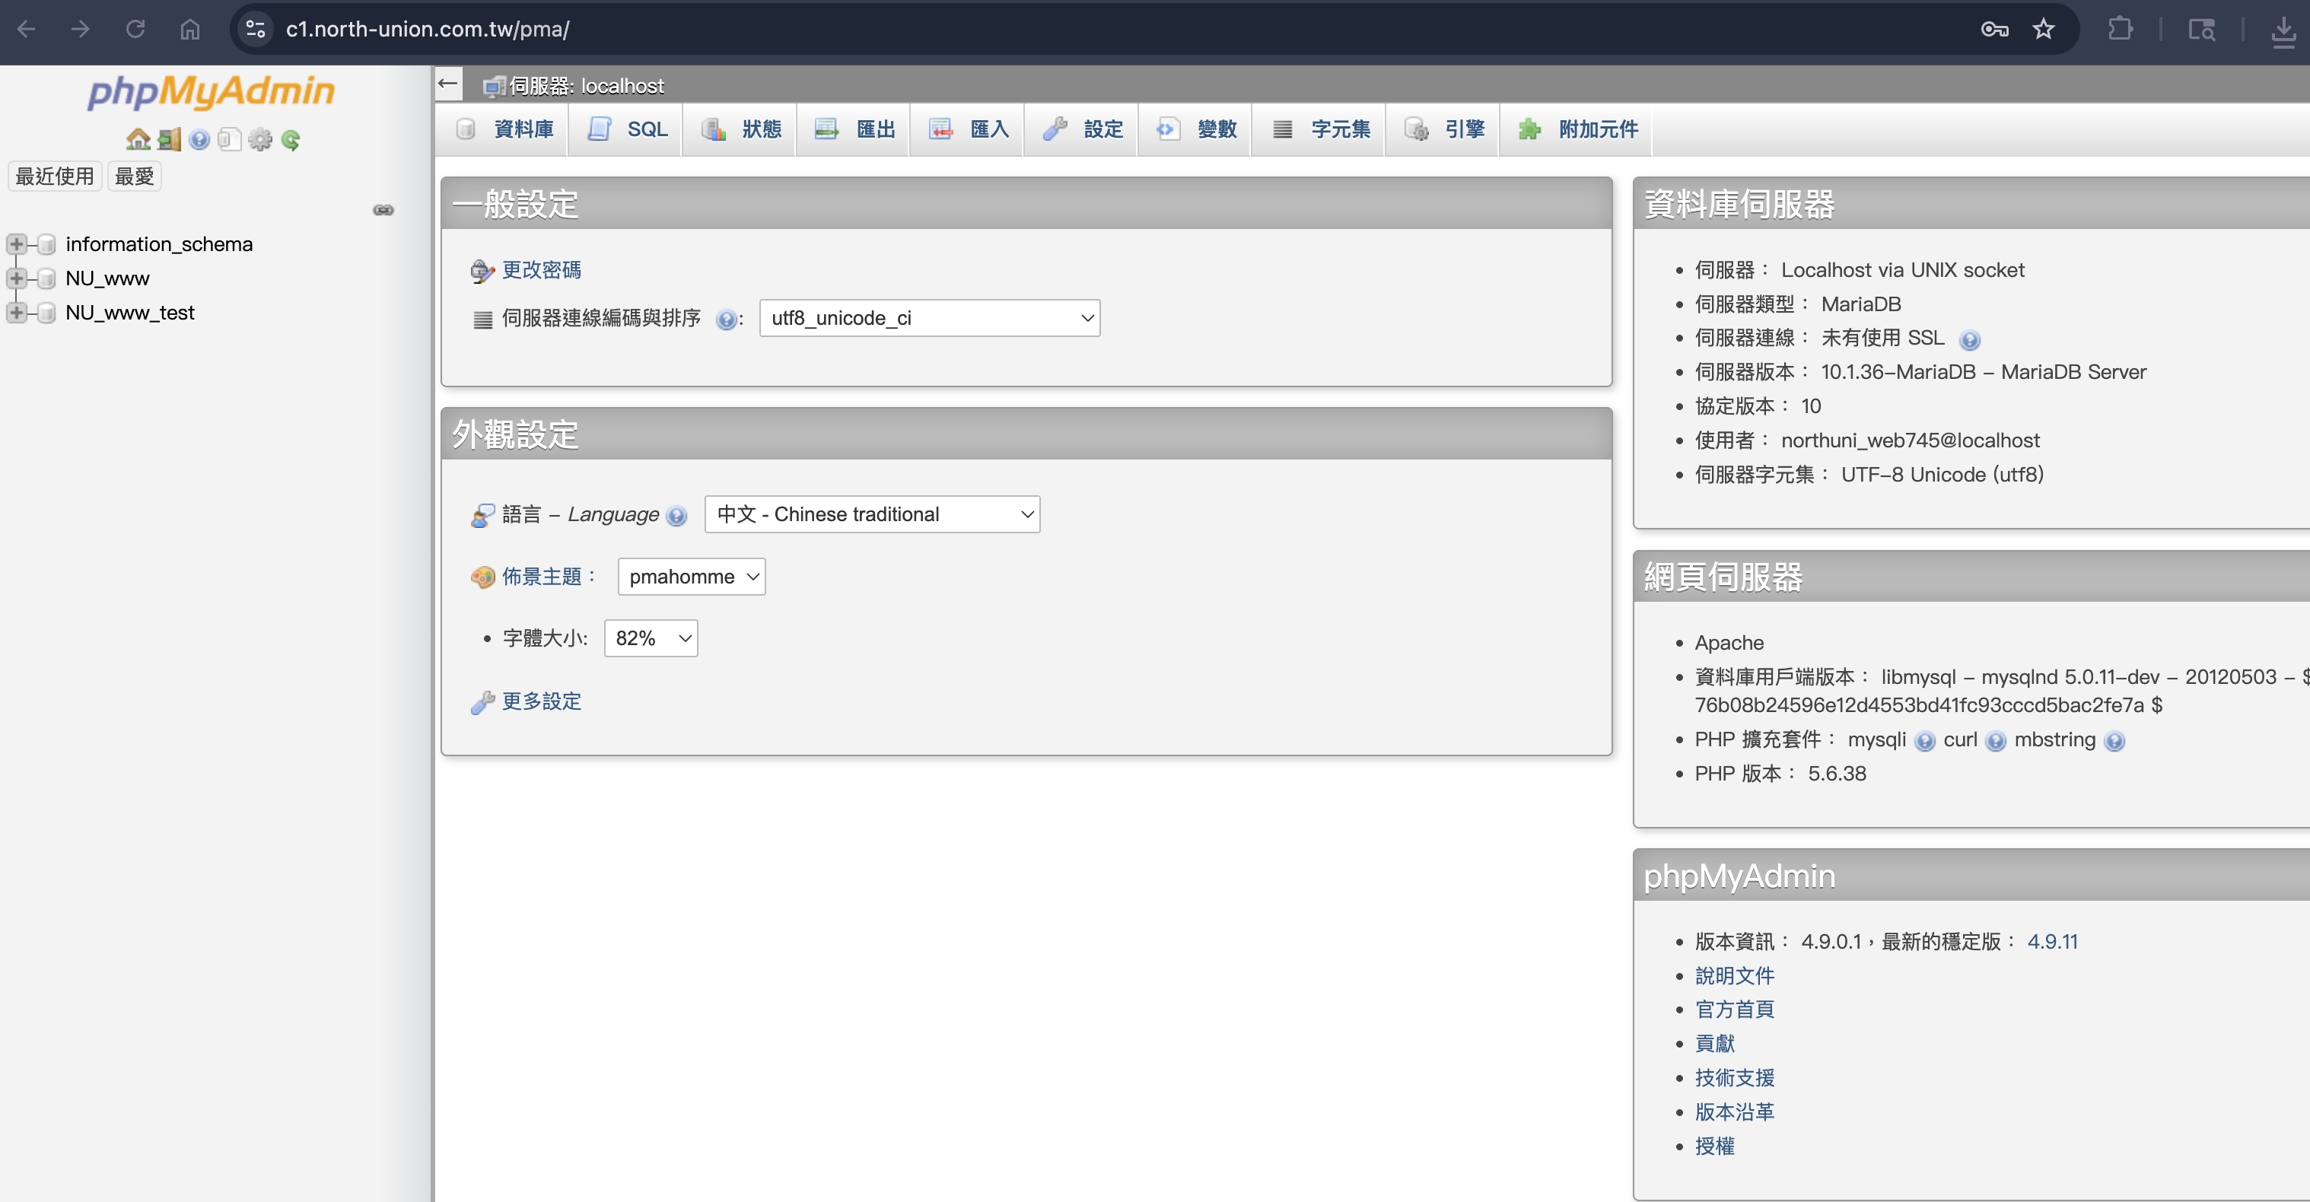Image resolution: width=2310 pixels, height=1202 pixels.
Task: Click the 更多設定 link
Action: (x=542, y=701)
